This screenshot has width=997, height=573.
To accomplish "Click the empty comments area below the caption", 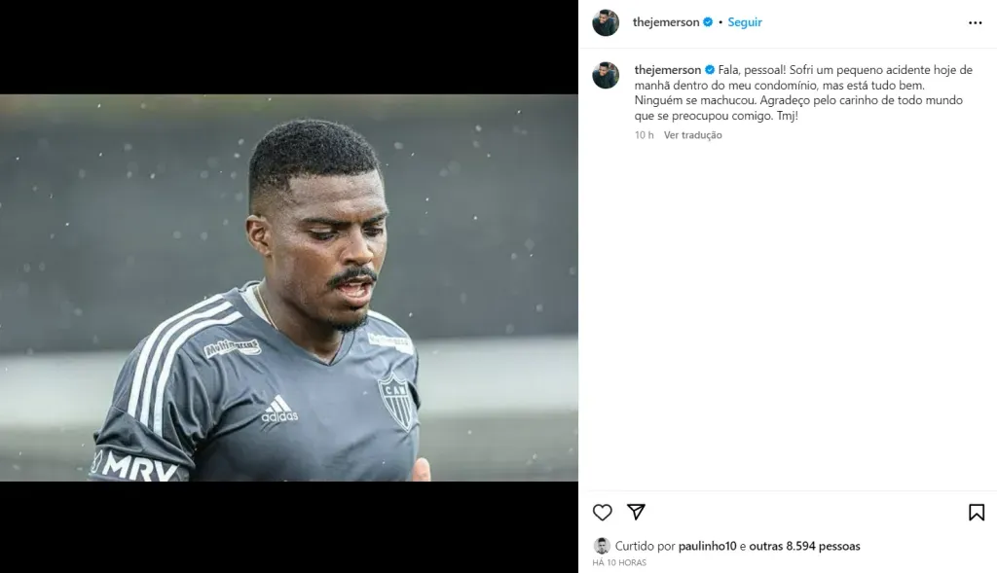I will [787, 311].
